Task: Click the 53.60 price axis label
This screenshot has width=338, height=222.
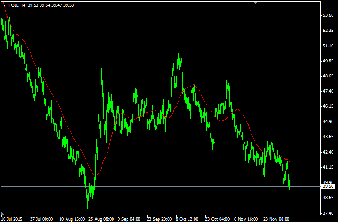Action: click(328, 15)
